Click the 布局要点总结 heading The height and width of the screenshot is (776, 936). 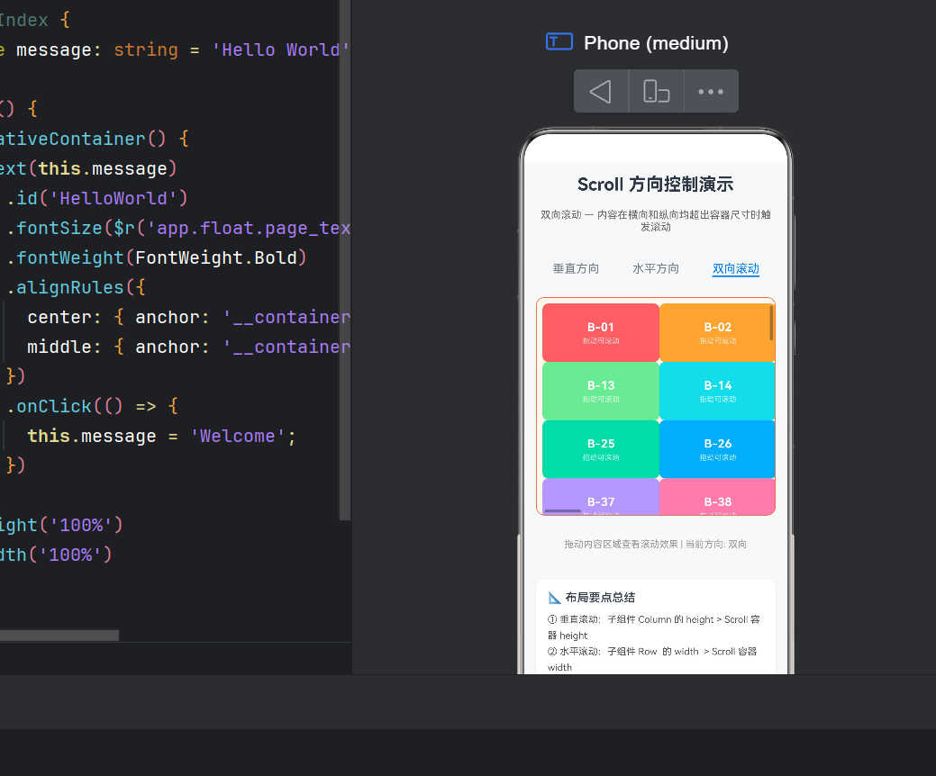pos(600,598)
